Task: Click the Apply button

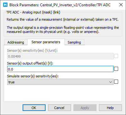Action: 85,108
